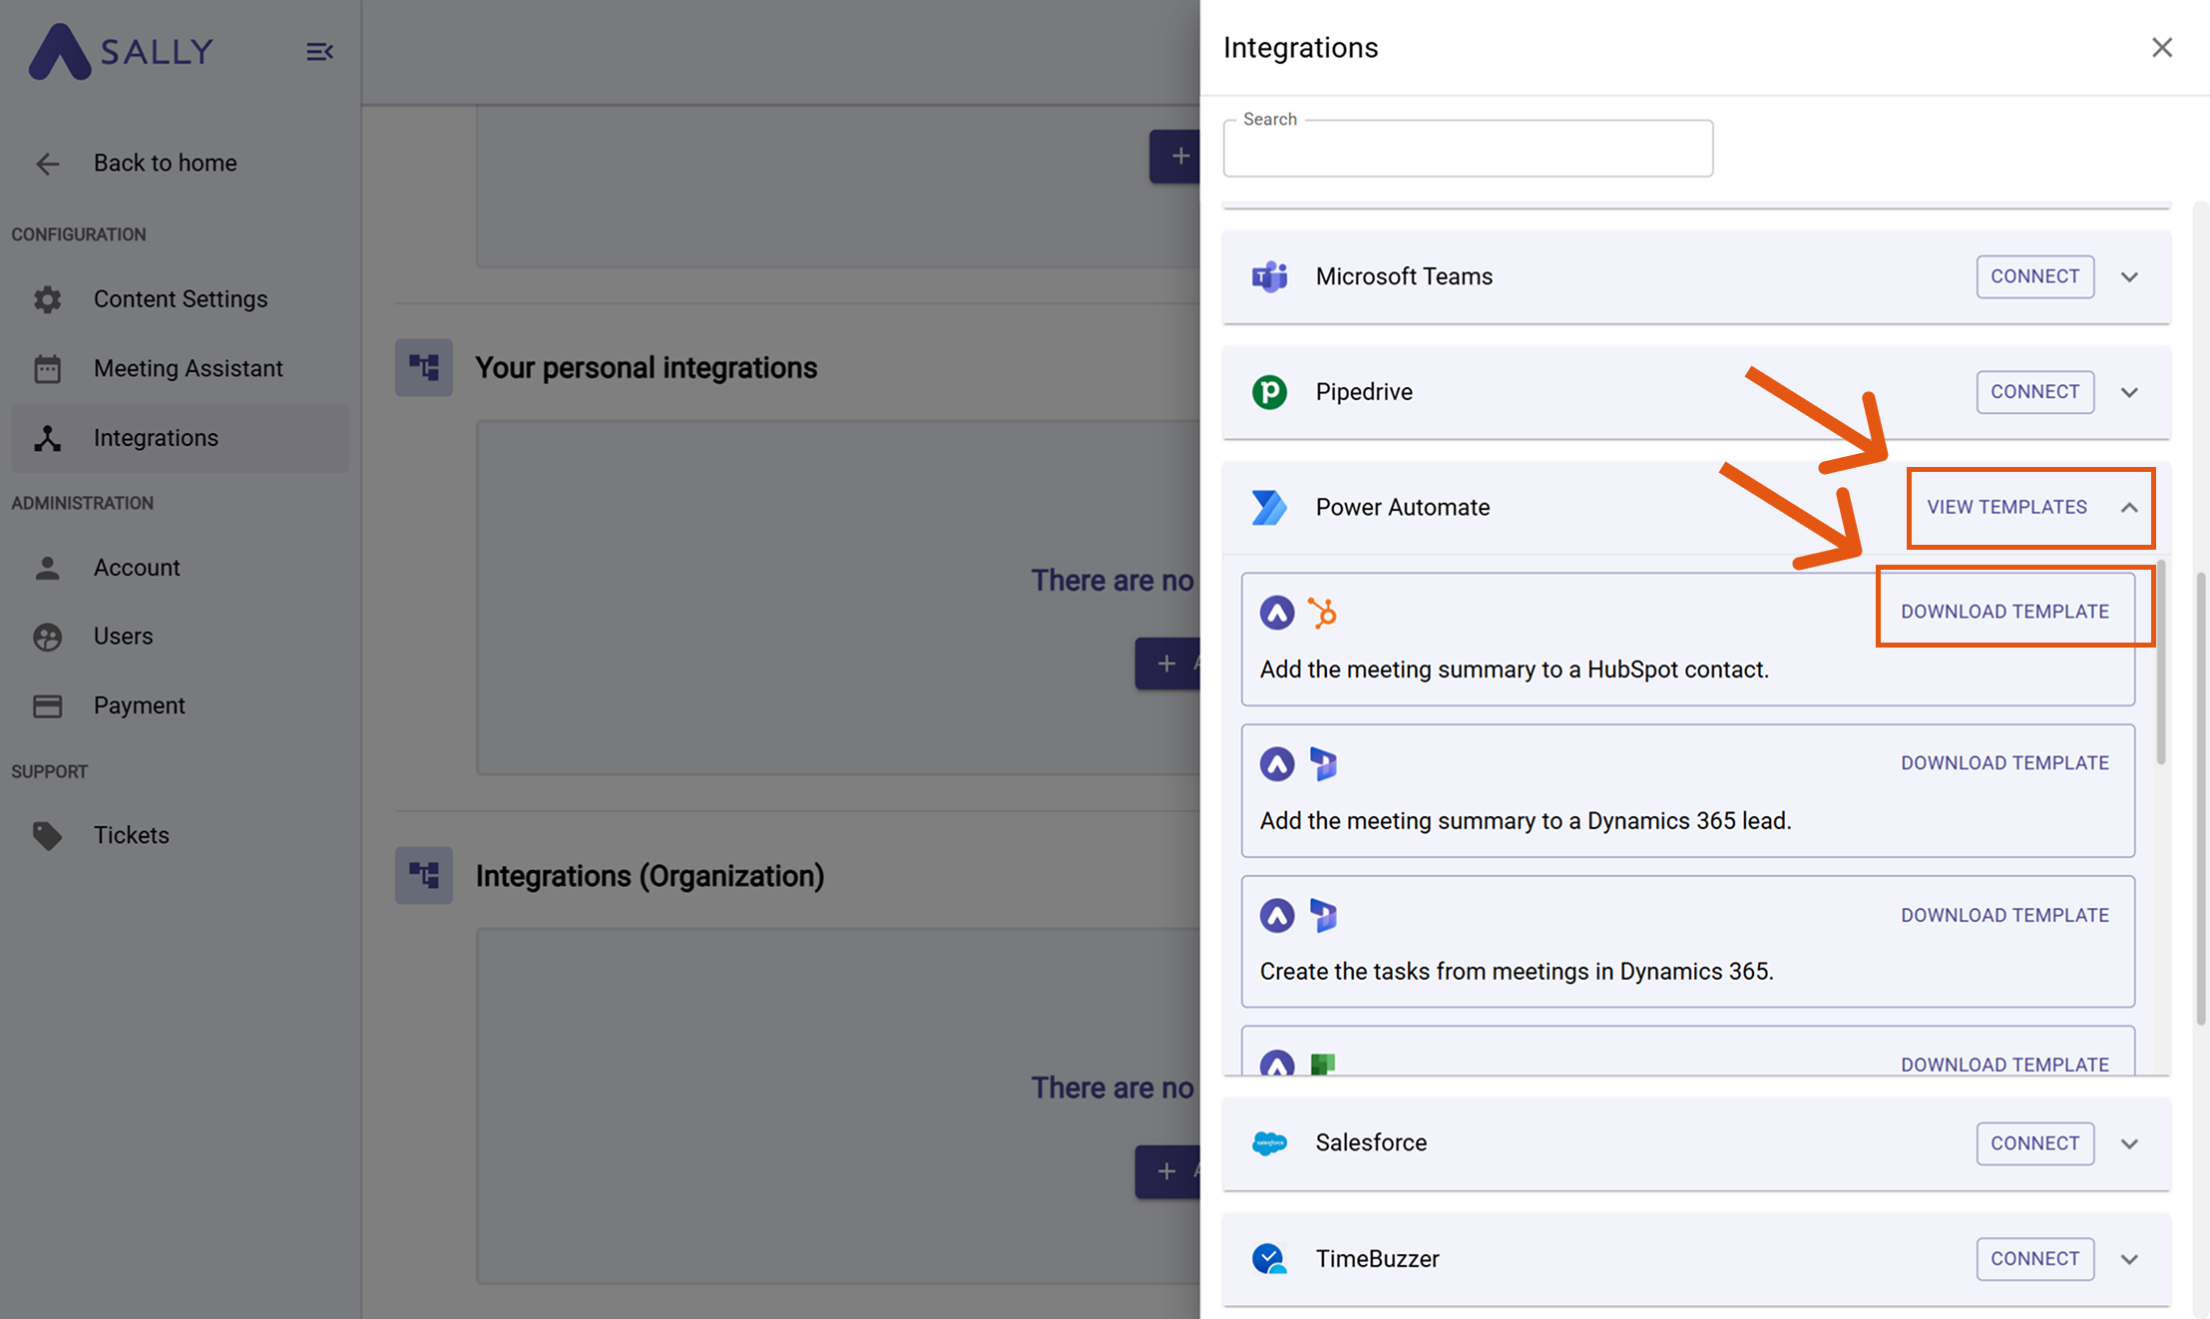This screenshot has width=2210, height=1319.
Task: Click the Integrations sidebar icon
Action: 47,438
